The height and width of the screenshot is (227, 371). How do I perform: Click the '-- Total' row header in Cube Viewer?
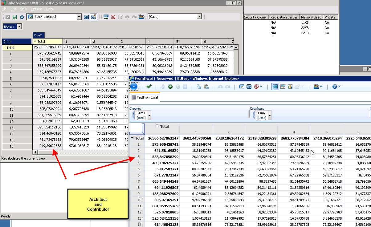click(x=17, y=48)
